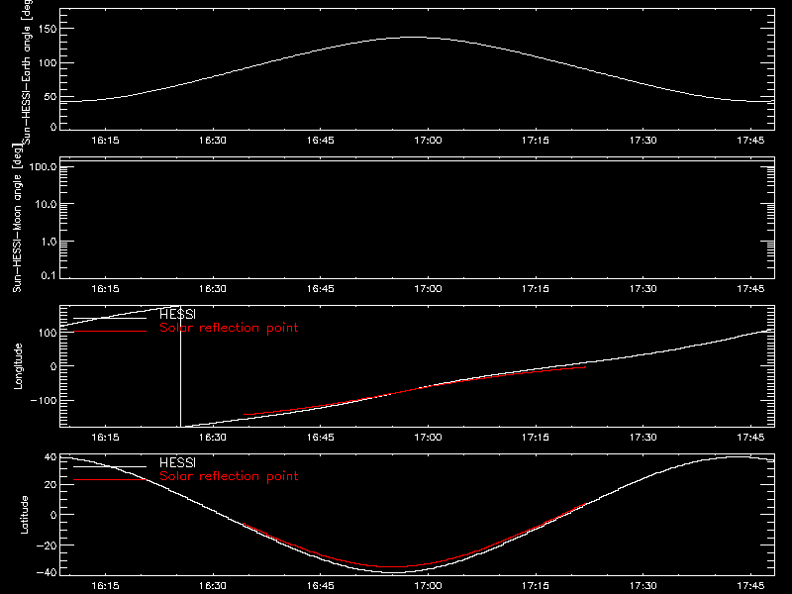Click 17:00 time label under Earth angle panel
Viewport: 792px width, 594px height.
[428, 141]
